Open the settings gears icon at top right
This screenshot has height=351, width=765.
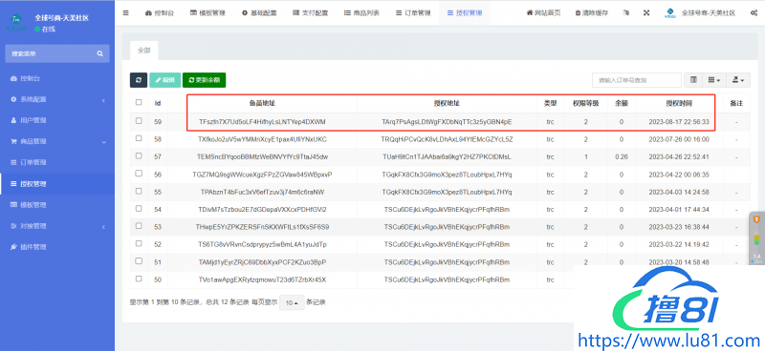pyautogui.click(x=754, y=13)
